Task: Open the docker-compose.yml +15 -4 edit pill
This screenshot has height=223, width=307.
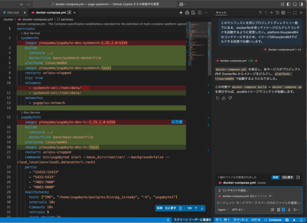Action: point(236,61)
